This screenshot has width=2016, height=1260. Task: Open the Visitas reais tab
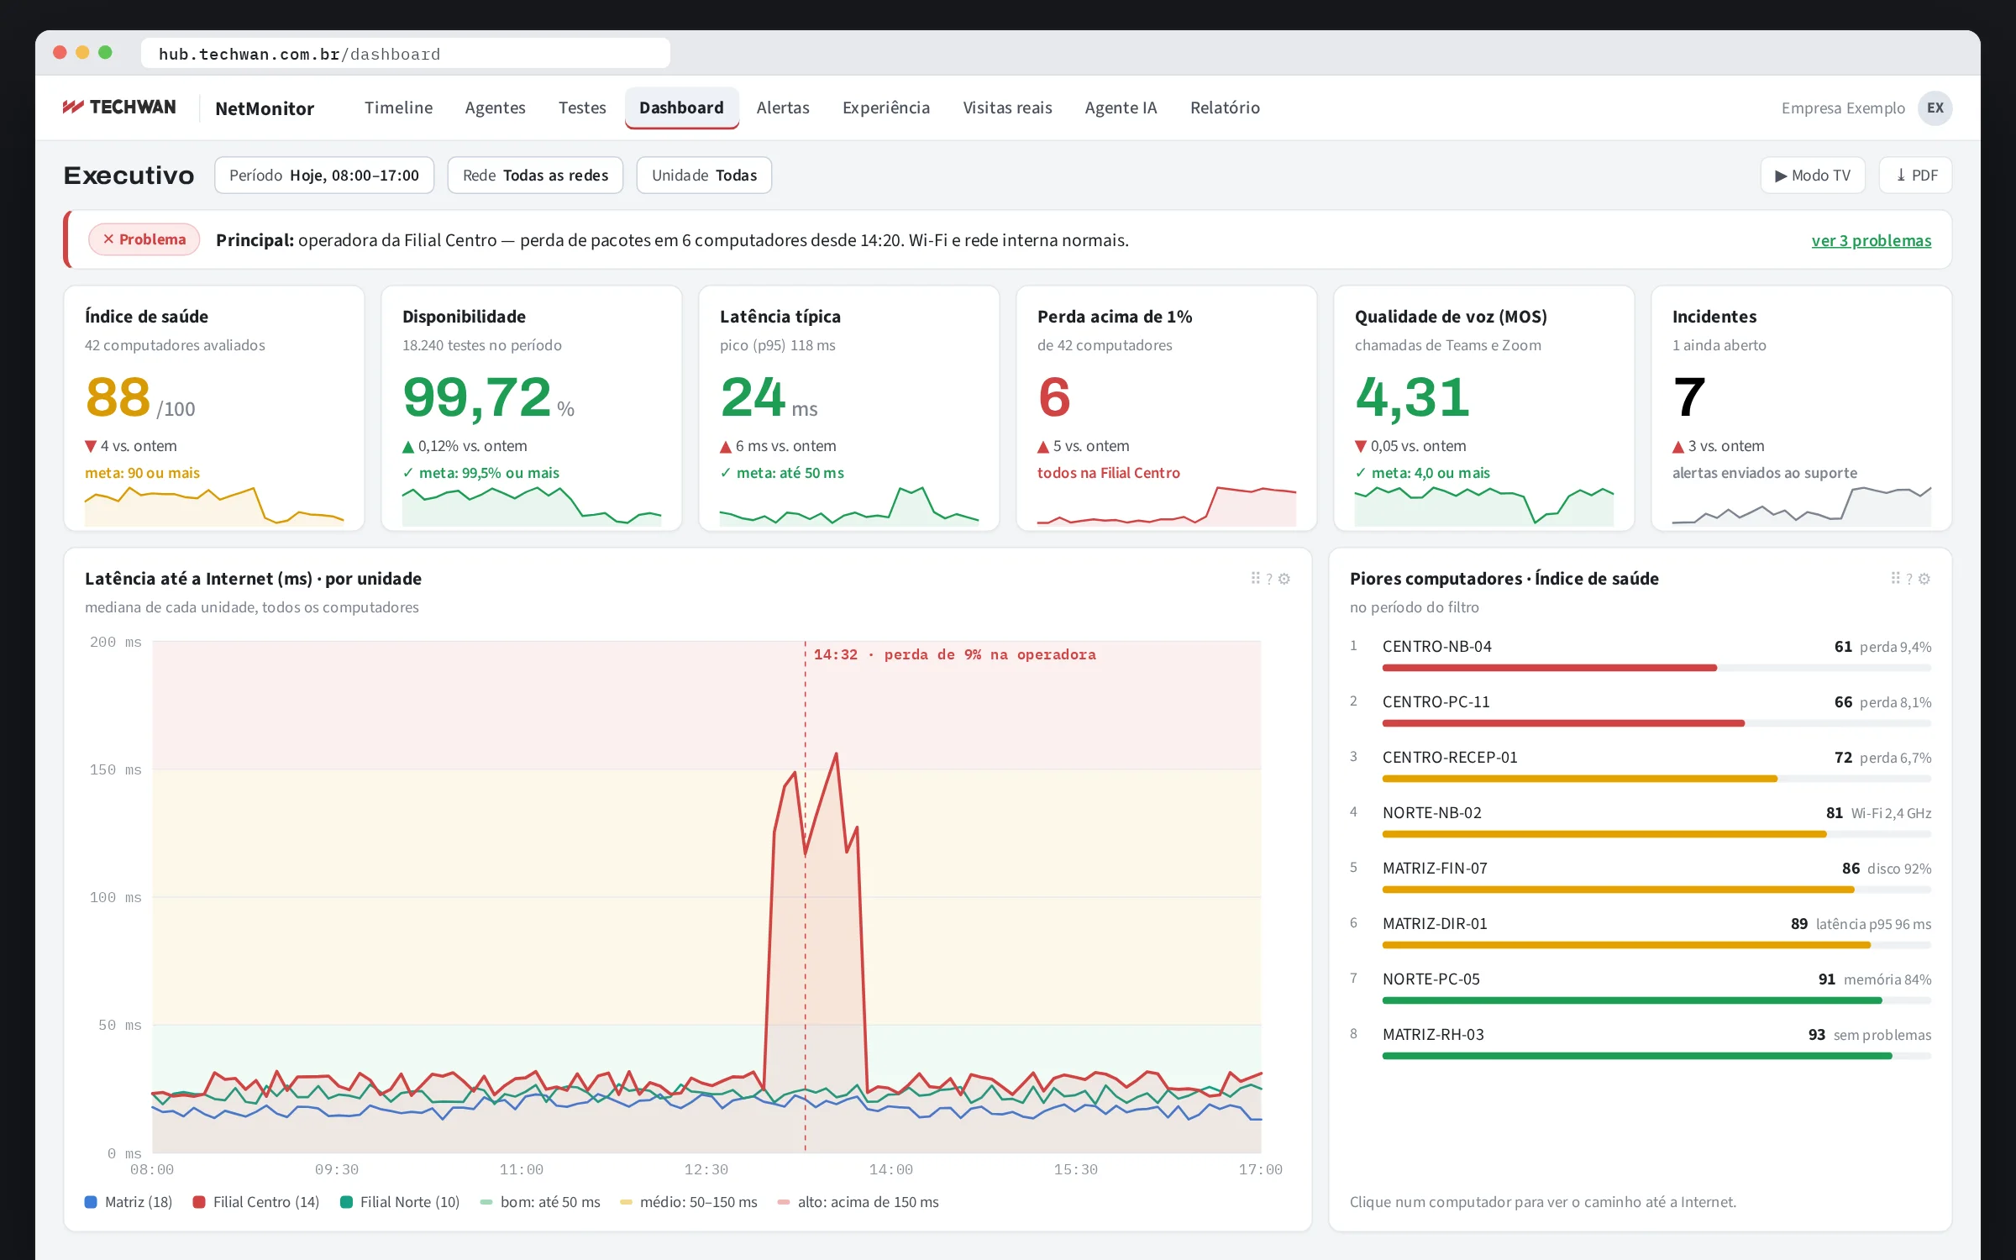[1007, 108]
